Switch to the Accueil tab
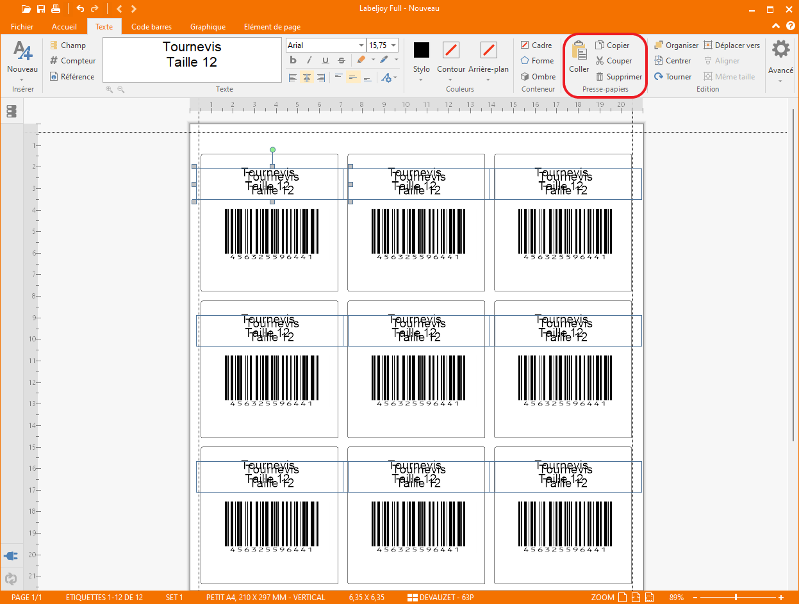Screen dimensions: 799x604 coord(64,27)
